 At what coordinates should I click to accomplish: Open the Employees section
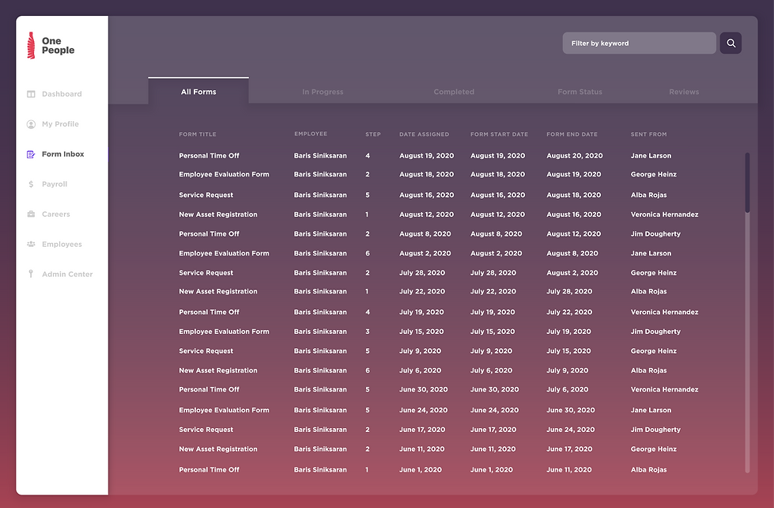pos(62,245)
